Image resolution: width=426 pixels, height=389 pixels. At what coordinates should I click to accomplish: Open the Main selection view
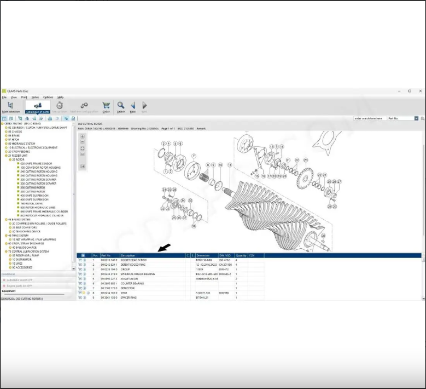tap(10, 106)
